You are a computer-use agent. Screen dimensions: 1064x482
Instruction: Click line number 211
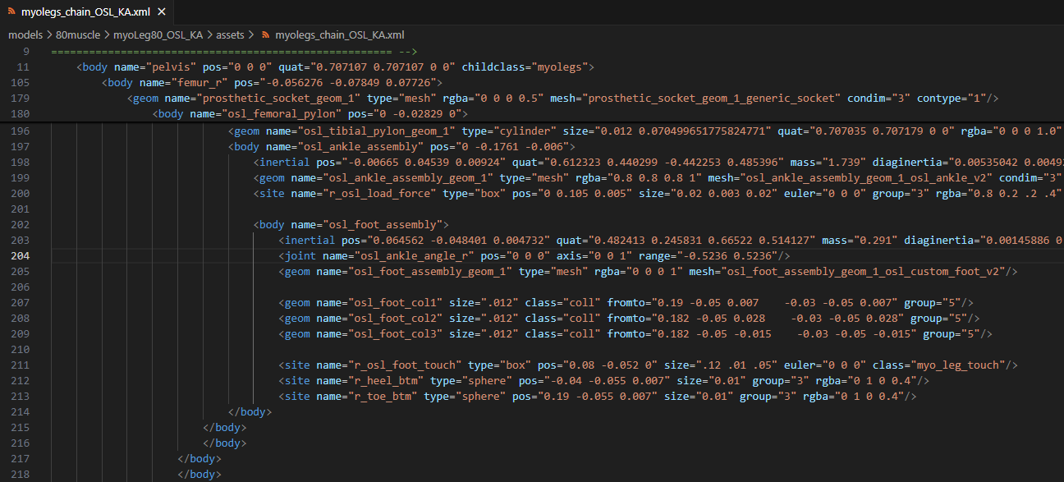[21, 365]
